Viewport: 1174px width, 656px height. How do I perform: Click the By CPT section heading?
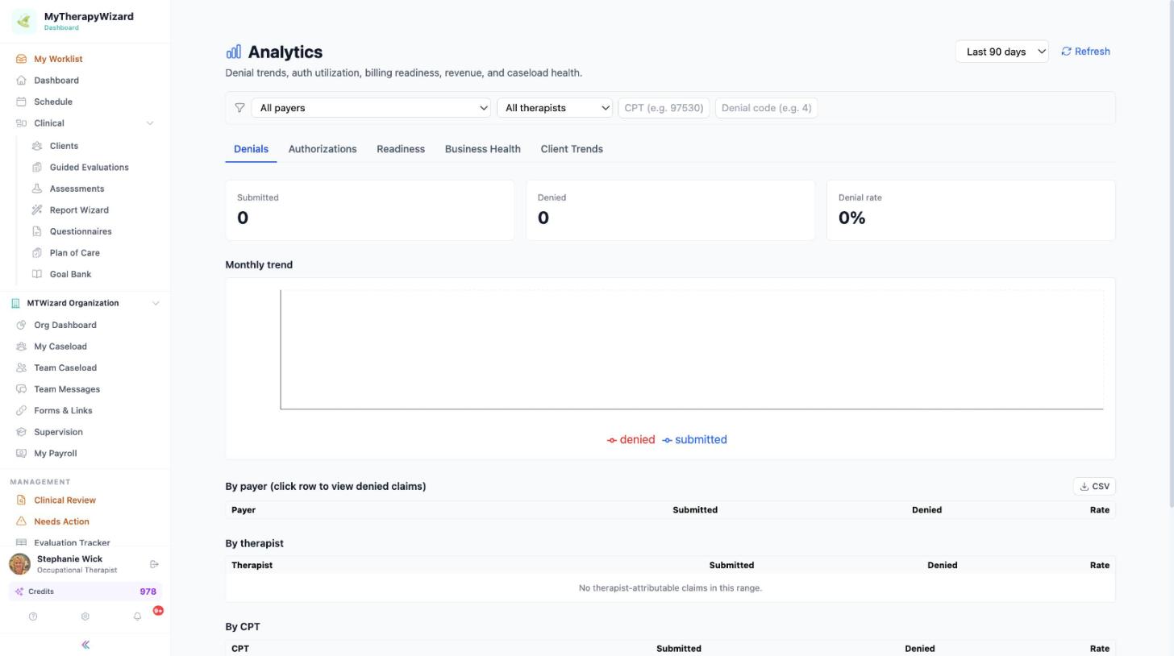243,627
